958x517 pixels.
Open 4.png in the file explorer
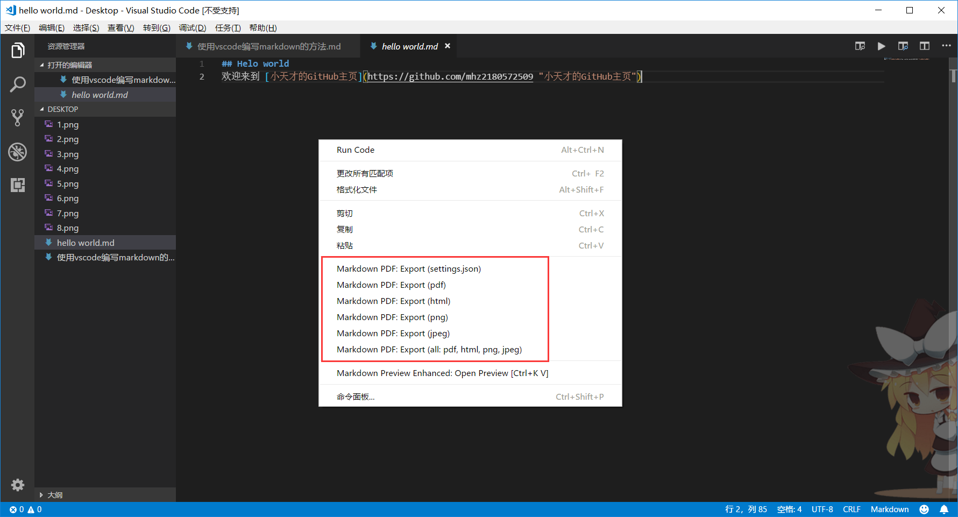tap(105, 169)
